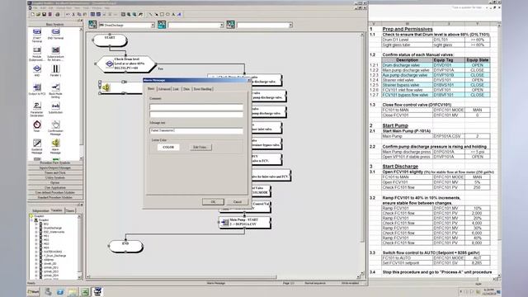Click the first Comment input line
This screenshot has width=528, height=297.
196,107
